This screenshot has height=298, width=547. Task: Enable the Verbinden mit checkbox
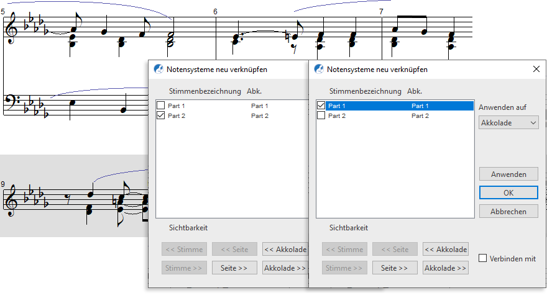click(x=483, y=258)
